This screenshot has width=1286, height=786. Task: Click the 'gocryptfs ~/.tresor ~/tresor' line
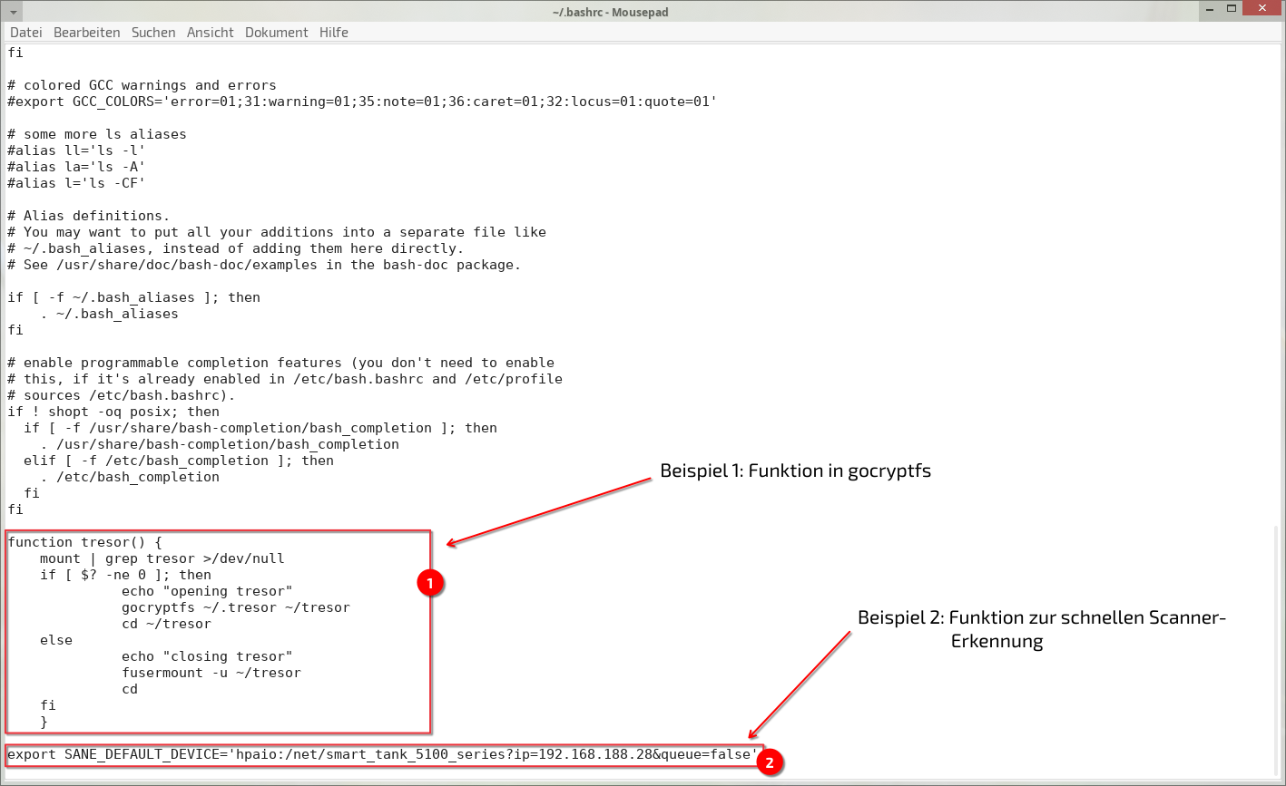pos(235,607)
